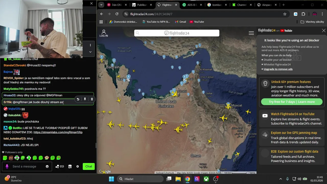This screenshot has width=327, height=184.
Task: Open channel points infinity icon
Action: tap(60, 166)
